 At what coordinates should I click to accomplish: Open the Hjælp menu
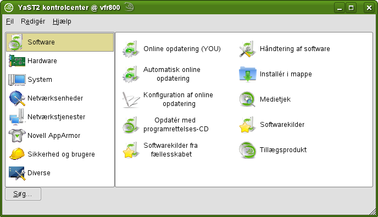tap(62, 21)
